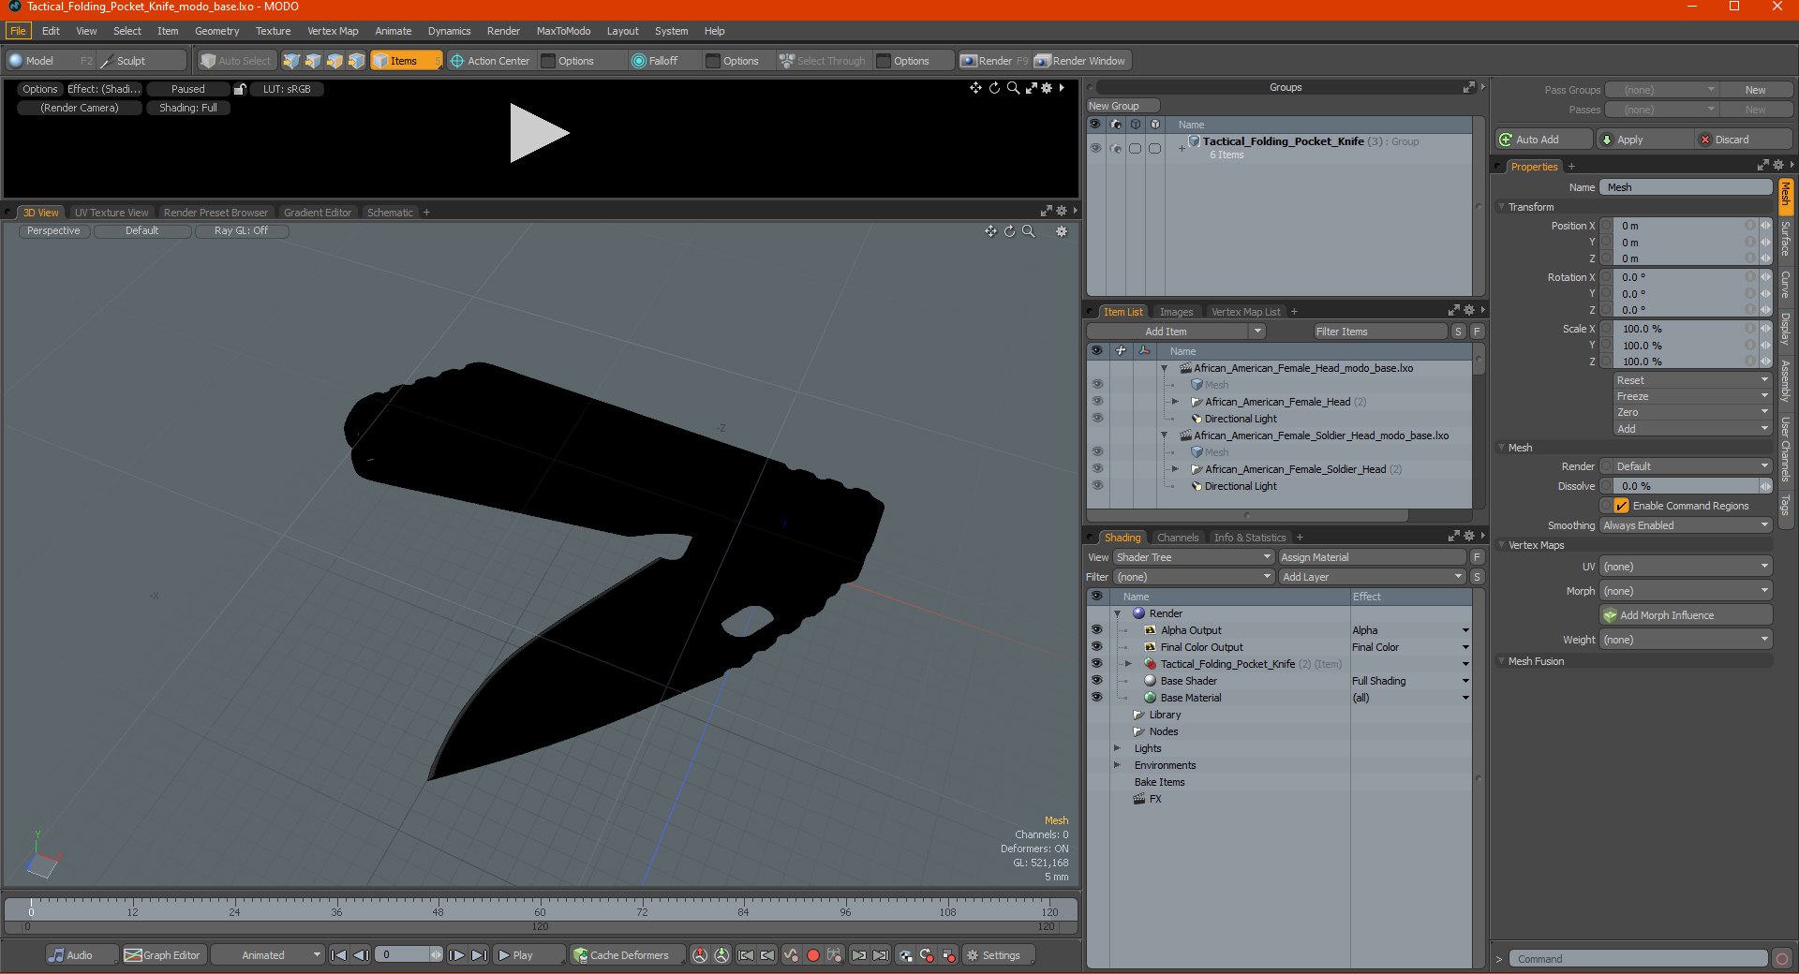
Task: Open Shader Tree view dropdown
Action: 1193,557
